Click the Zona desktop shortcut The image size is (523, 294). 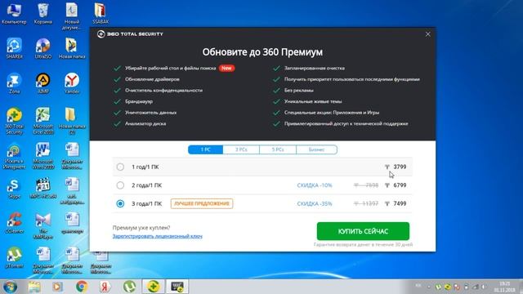(14, 83)
